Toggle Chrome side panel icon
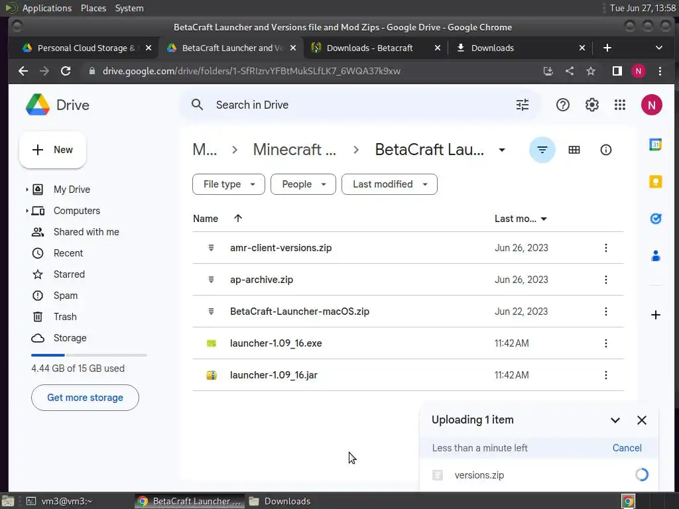This screenshot has height=509, width=679. pyautogui.click(x=617, y=71)
